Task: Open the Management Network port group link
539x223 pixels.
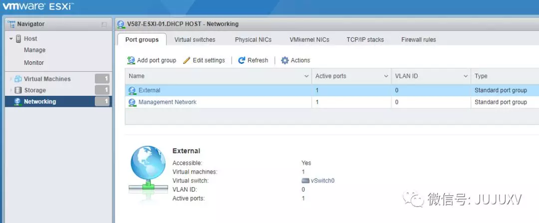Action: point(167,102)
